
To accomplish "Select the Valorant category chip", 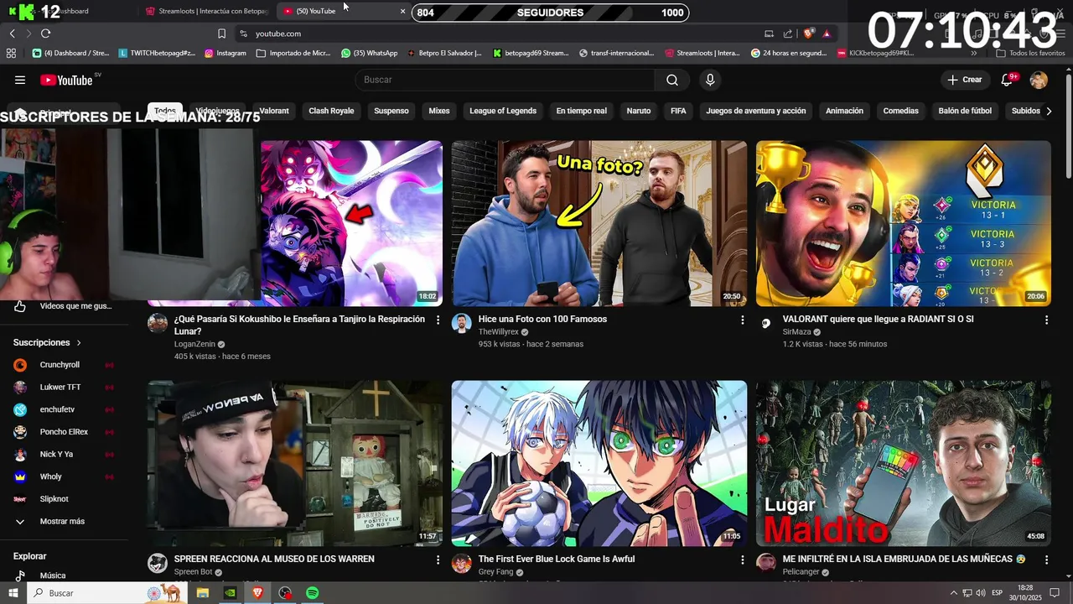I will [x=274, y=111].
